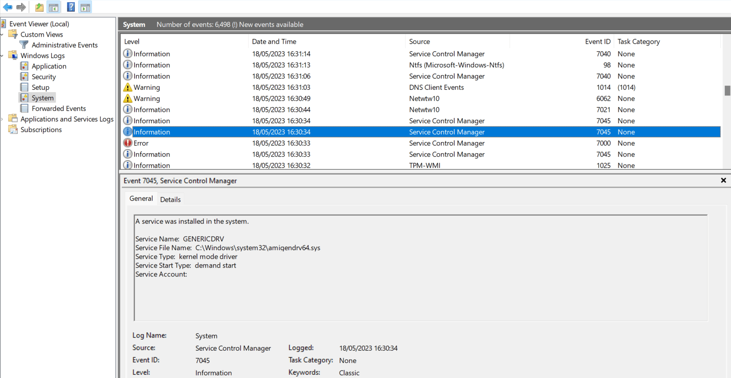731x378 pixels.
Task: Toggle the console tree visibility
Action: tap(54, 7)
